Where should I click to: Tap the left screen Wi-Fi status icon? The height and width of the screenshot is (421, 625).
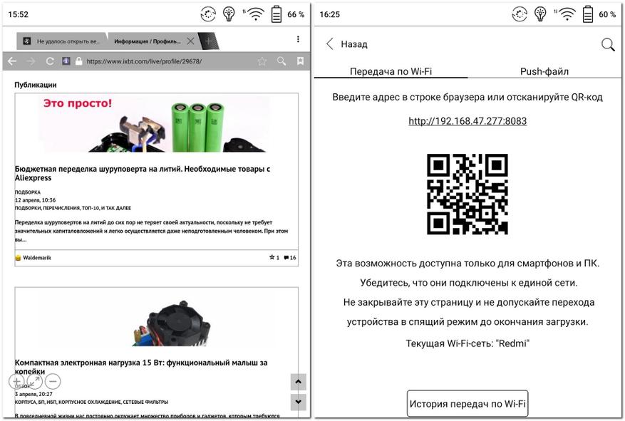tap(255, 14)
